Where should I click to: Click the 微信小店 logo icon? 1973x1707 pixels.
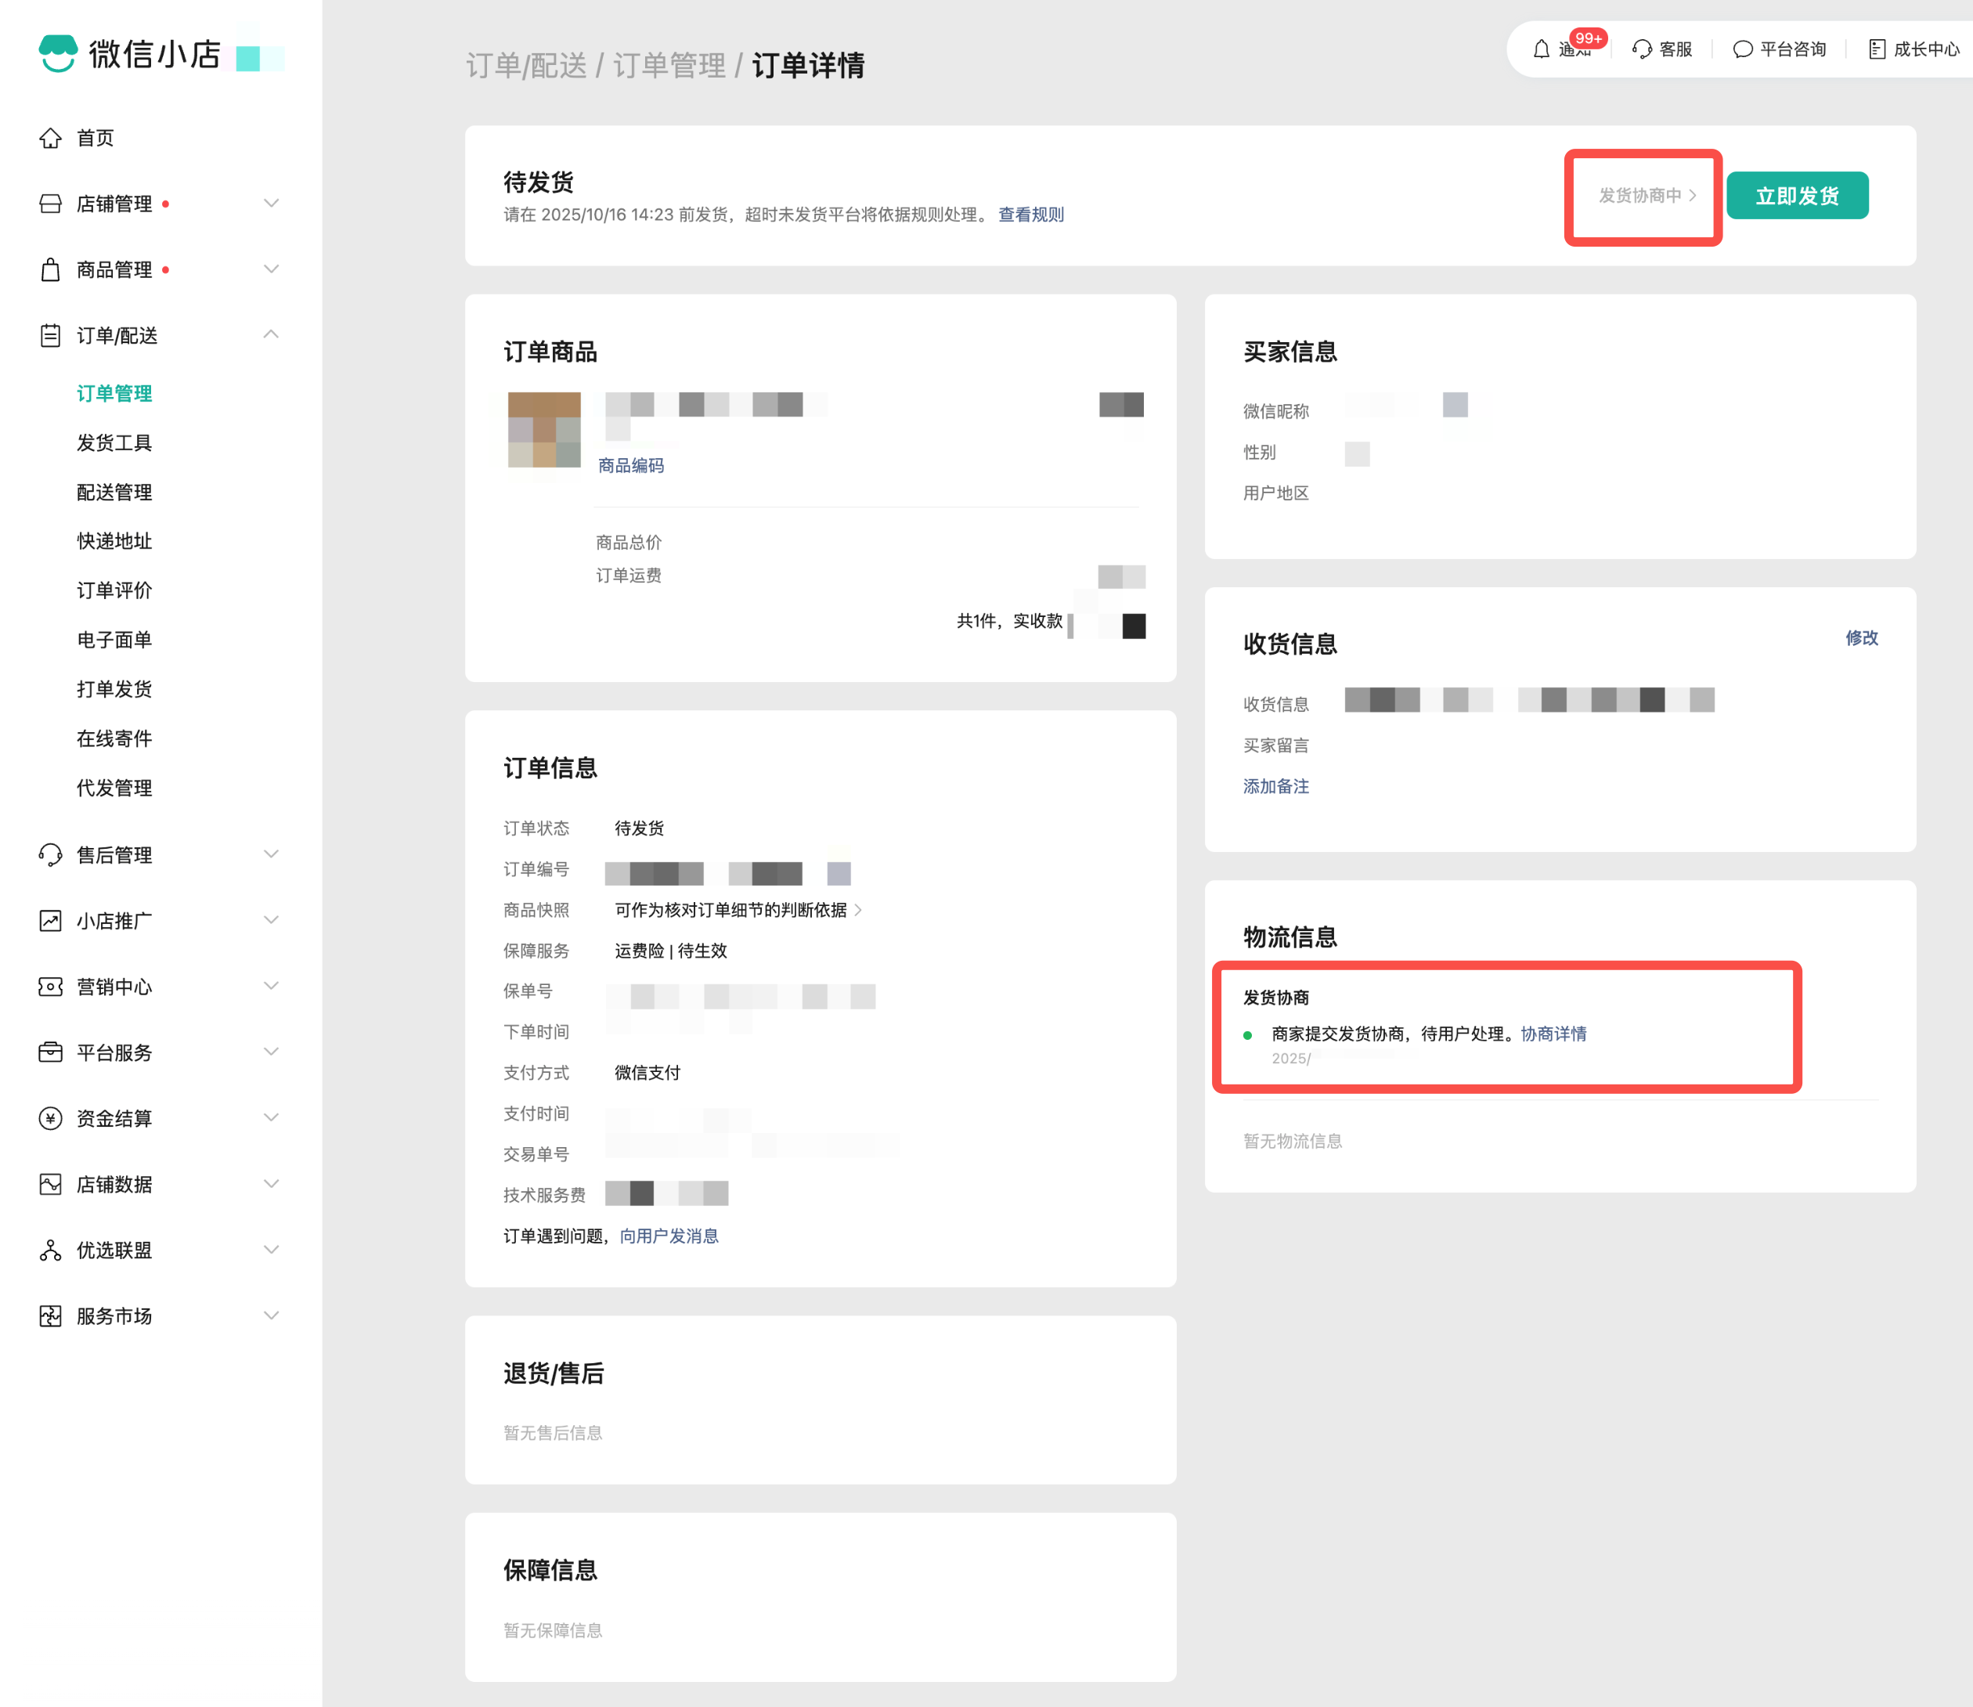pos(58,53)
